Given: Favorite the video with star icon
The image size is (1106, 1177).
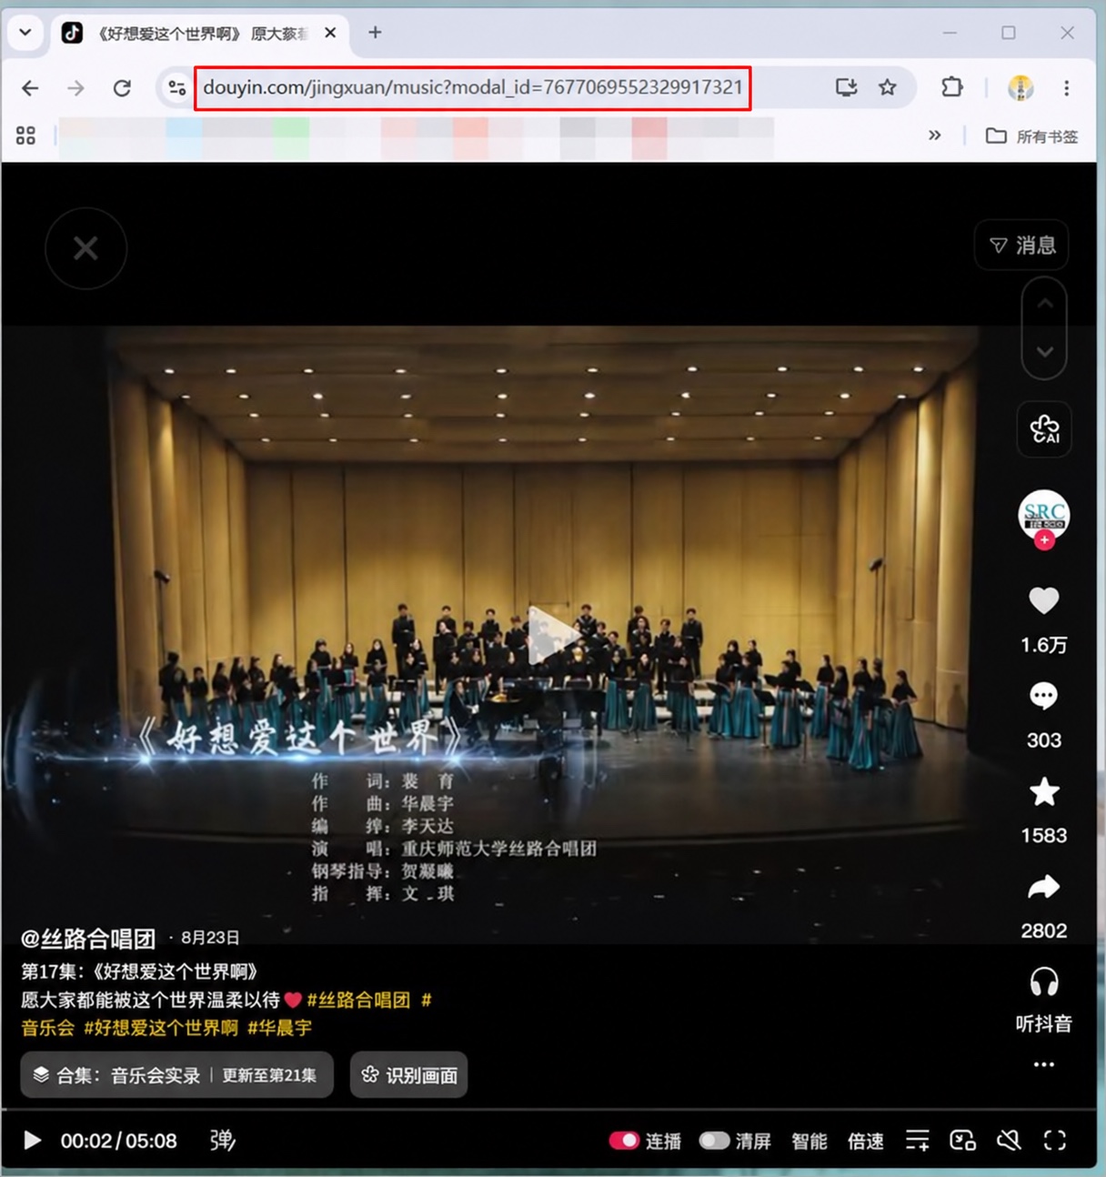Looking at the screenshot, I should [x=1043, y=791].
